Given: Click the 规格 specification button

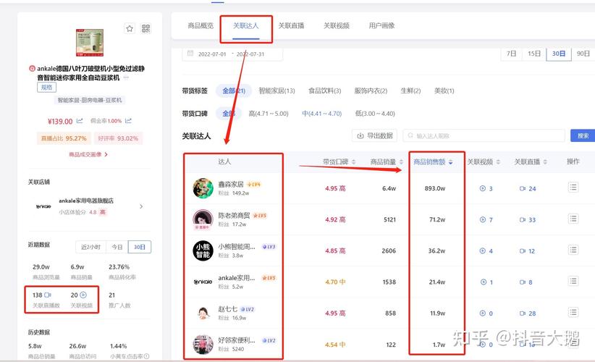Looking at the screenshot, I should coord(46,88).
